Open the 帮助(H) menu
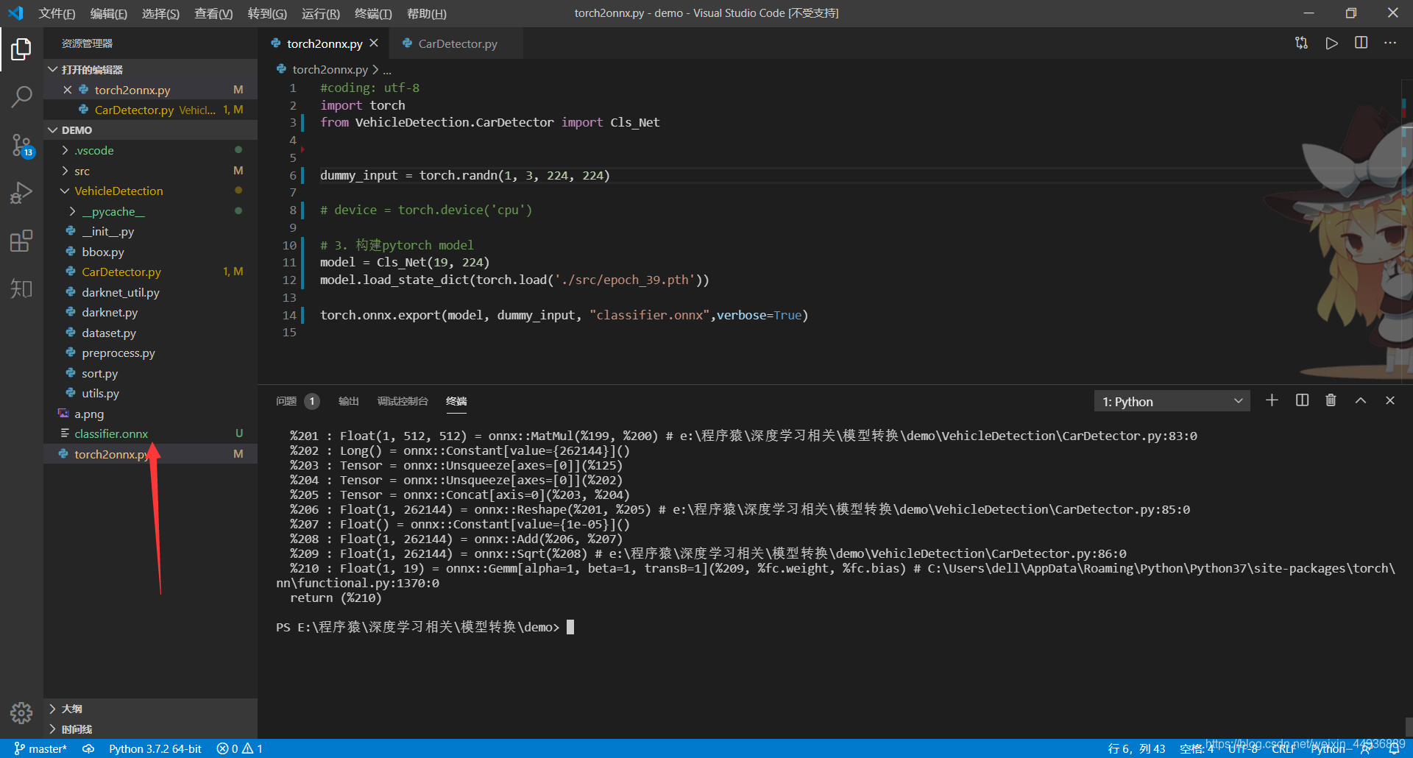Screen dimensions: 1413x758 point(427,13)
